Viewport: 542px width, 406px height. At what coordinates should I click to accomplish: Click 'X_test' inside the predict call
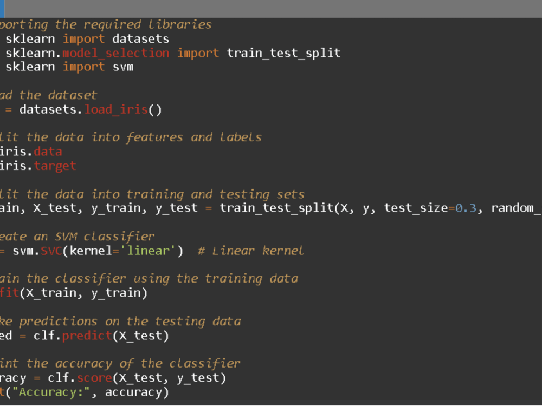tap(140, 336)
